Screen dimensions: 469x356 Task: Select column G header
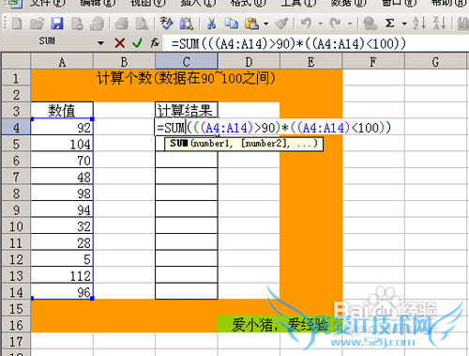click(x=435, y=61)
